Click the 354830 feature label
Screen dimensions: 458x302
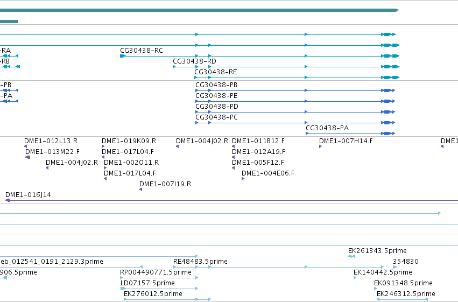click(x=405, y=262)
